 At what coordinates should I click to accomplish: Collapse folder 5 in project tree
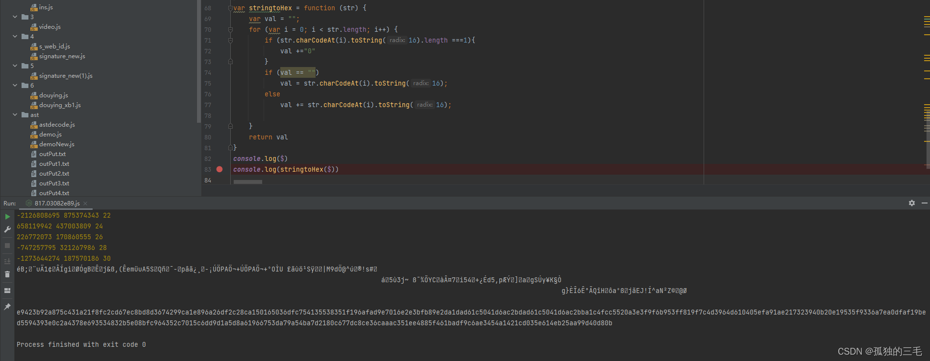[15, 66]
